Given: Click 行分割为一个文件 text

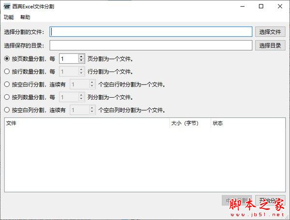Looking at the screenshot, I should 110,72.
